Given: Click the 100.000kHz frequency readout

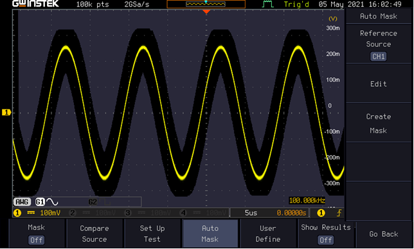Looking at the screenshot, I should pyautogui.click(x=307, y=200).
